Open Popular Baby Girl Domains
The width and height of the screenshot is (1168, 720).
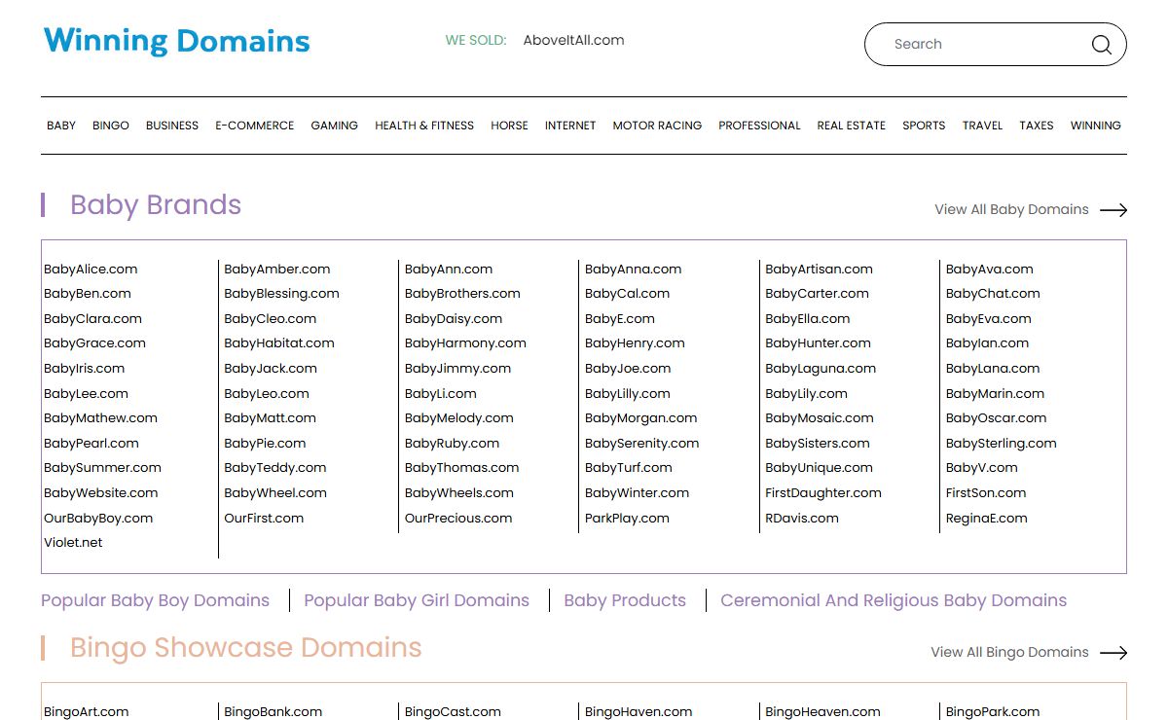point(417,600)
